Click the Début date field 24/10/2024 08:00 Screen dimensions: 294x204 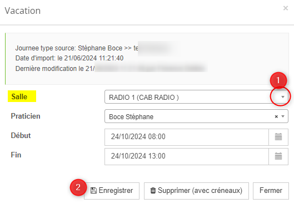(x=187, y=137)
